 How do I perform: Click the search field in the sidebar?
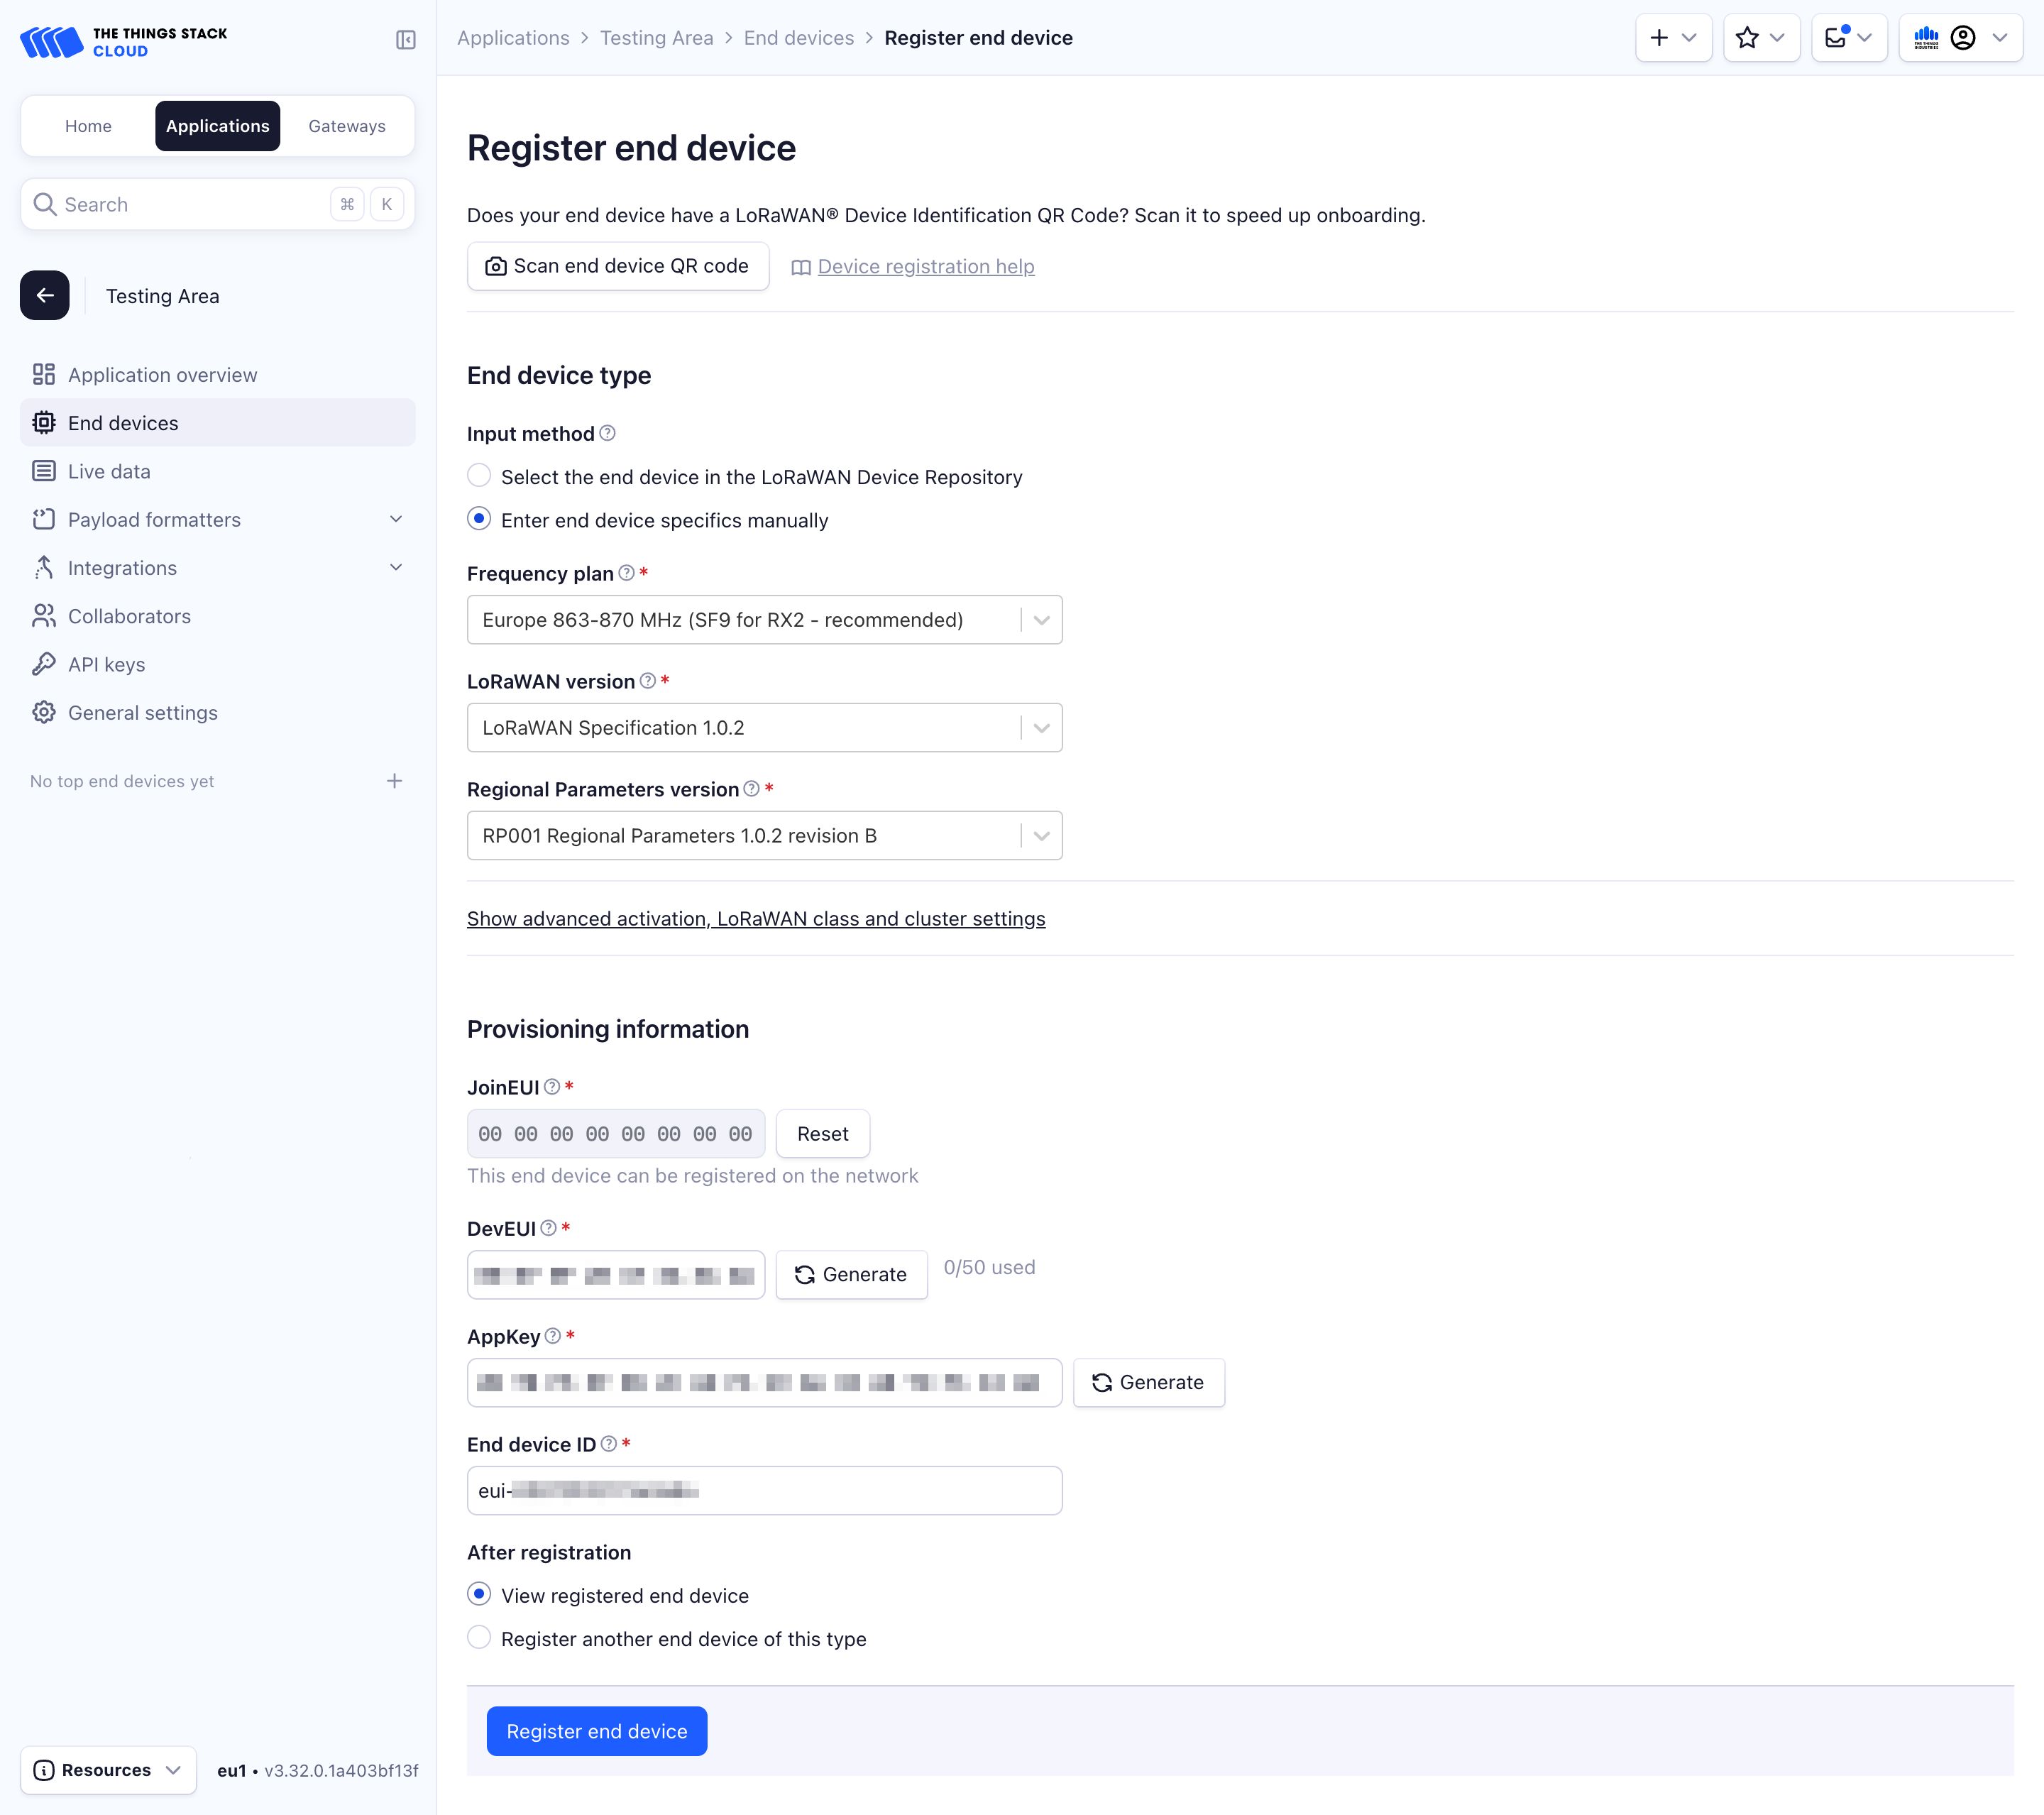(x=180, y=204)
